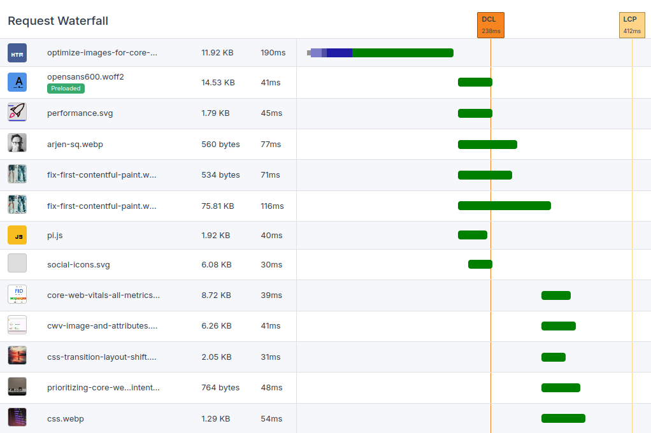Open the arjen-sq.webp portrait thumbnail

[x=17, y=143]
